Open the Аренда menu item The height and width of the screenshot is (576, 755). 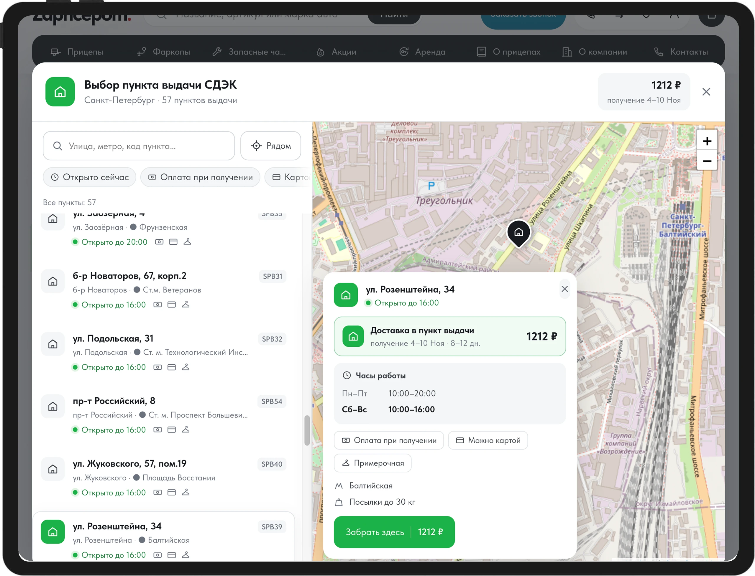[422, 52]
